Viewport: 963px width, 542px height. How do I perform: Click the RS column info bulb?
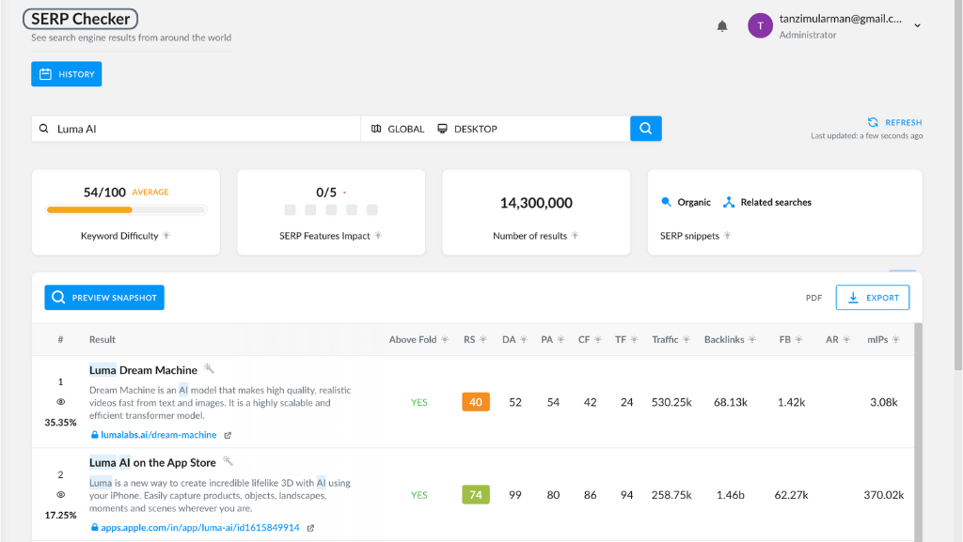[x=482, y=340]
